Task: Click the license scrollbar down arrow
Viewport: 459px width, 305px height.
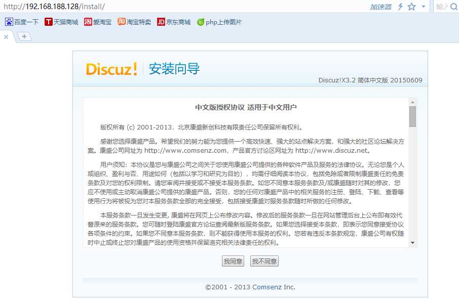Action: (x=412, y=243)
